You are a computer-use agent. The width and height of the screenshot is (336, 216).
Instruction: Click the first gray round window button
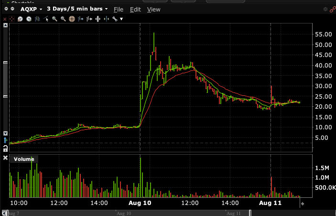point(6,9)
